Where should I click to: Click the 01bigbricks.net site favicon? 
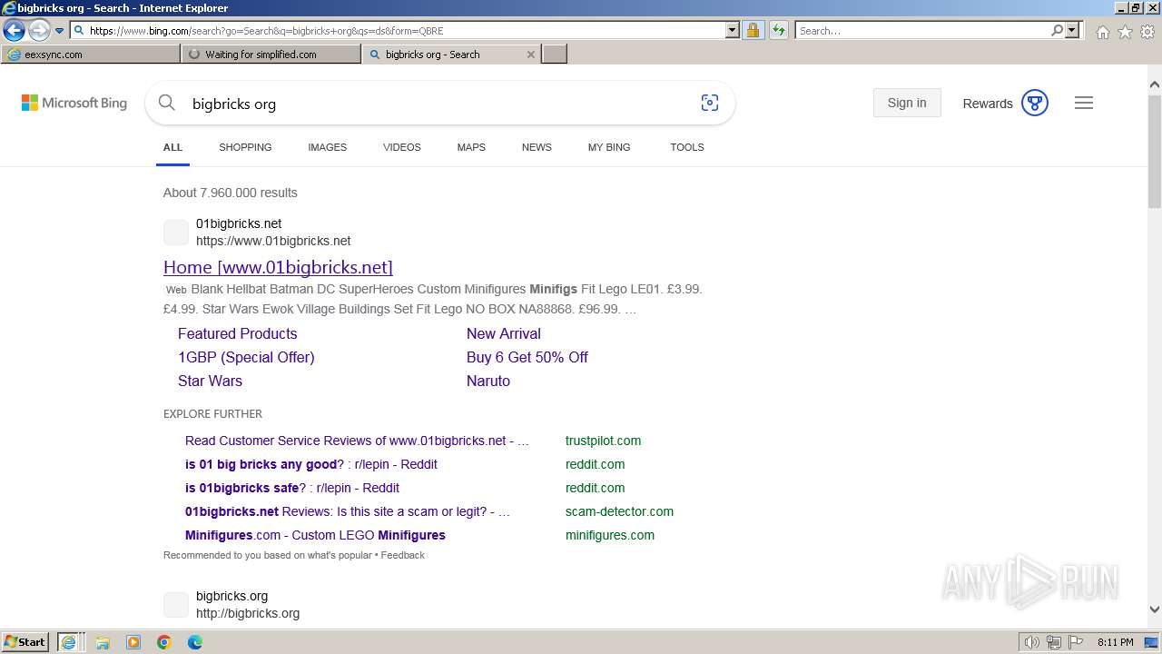[176, 233]
